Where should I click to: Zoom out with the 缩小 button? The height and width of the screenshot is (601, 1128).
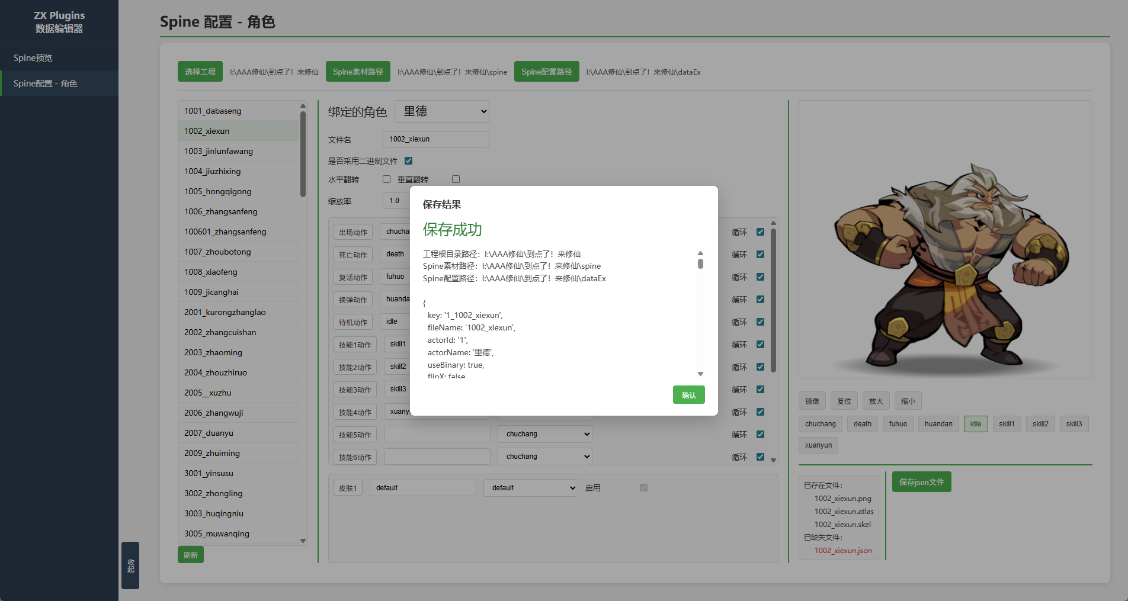pyautogui.click(x=908, y=401)
